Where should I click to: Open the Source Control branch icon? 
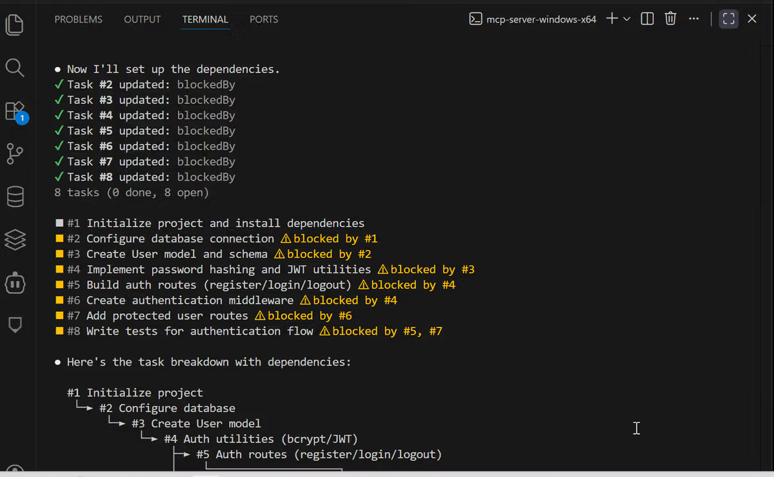pyautogui.click(x=14, y=154)
